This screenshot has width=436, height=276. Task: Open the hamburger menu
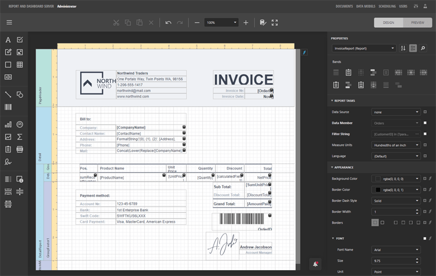[9, 23]
